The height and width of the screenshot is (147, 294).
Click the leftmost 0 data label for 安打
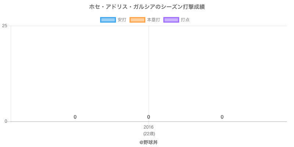coord(75,117)
